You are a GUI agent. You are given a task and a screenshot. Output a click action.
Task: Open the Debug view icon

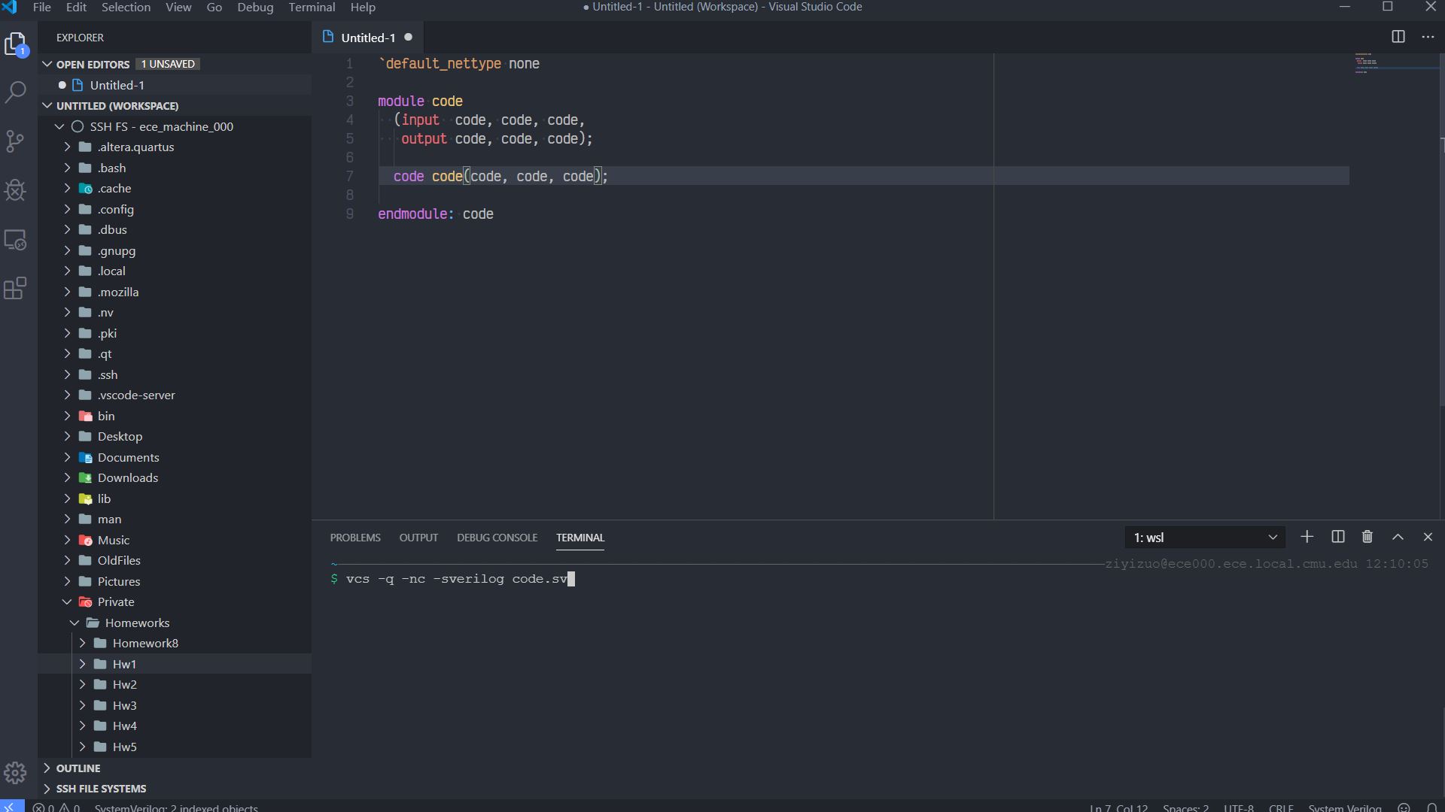[x=16, y=190]
